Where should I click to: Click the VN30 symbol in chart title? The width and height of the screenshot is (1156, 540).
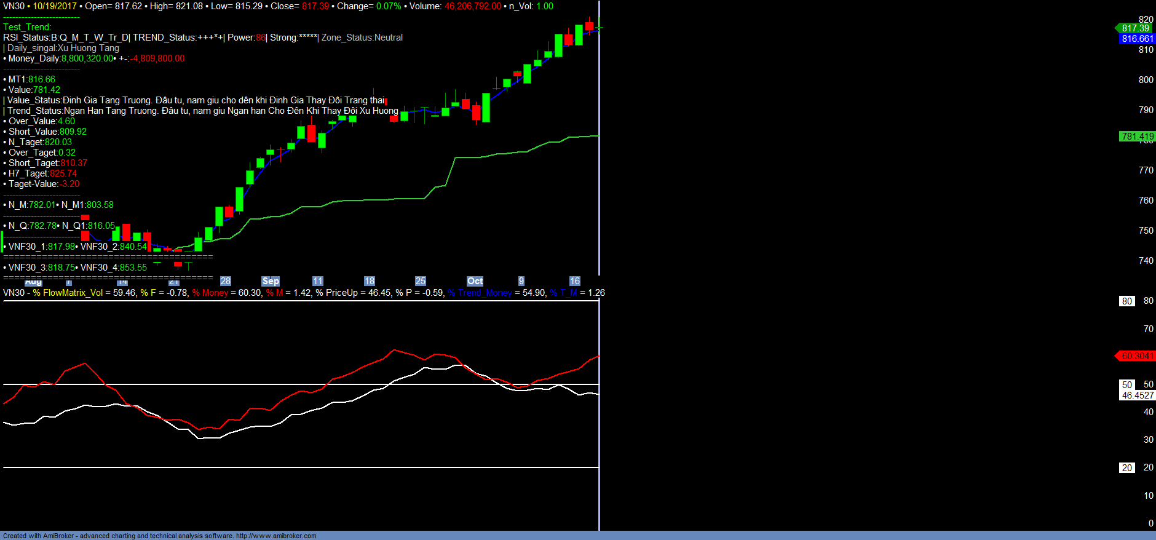14,6
